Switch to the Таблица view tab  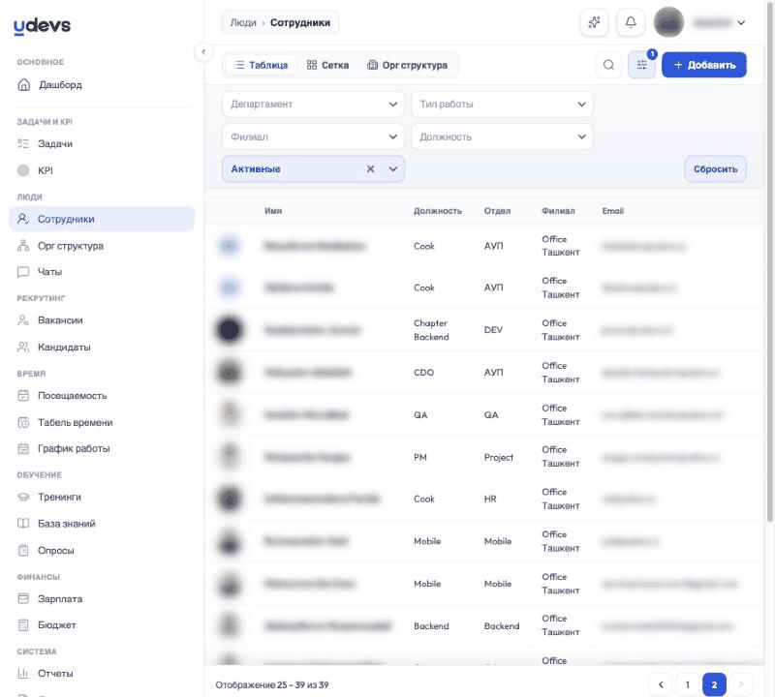(x=261, y=65)
